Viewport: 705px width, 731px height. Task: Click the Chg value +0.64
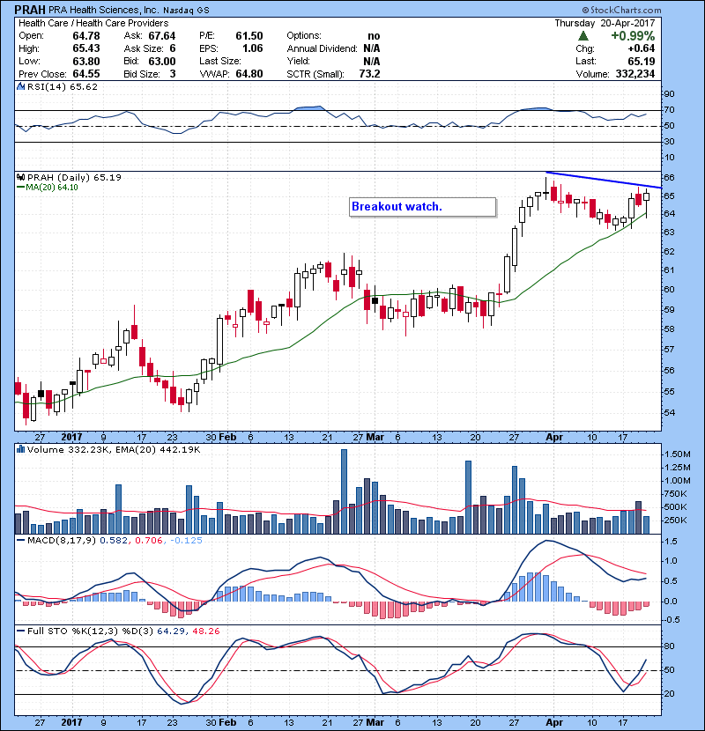coord(641,48)
